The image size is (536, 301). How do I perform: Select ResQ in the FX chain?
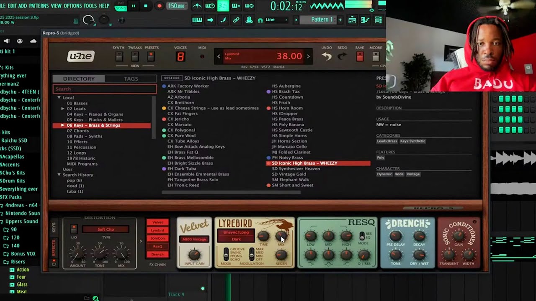[x=157, y=246]
